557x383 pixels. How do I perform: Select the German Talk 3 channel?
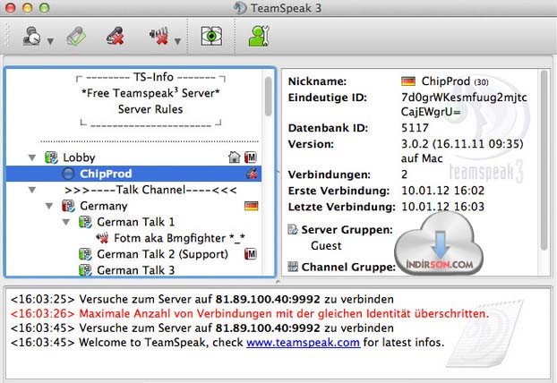click(136, 270)
